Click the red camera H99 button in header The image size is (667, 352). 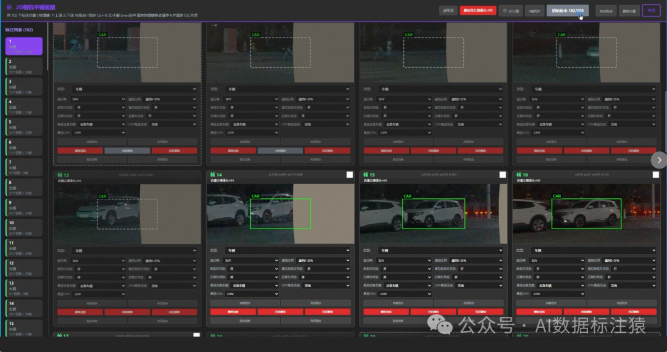[x=477, y=10]
